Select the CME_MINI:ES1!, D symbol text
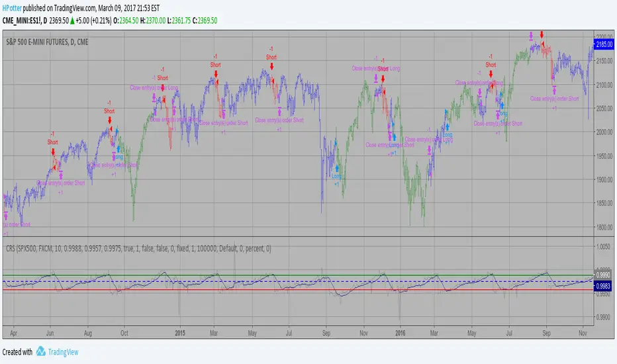Viewport: 617px width, 364px height. tap(24, 21)
